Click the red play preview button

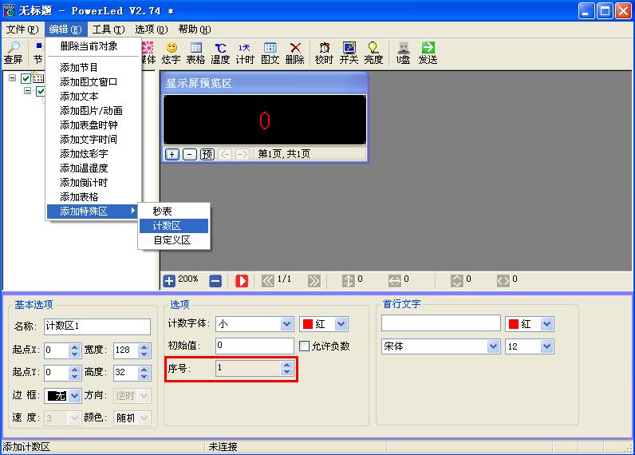(x=242, y=281)
